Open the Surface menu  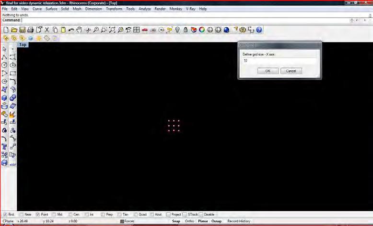51,9
